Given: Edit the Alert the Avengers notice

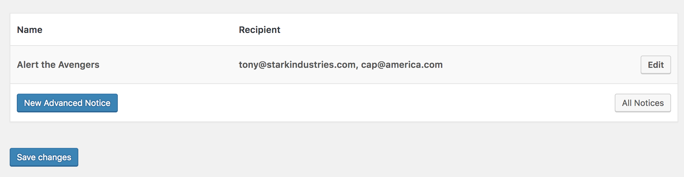Looking at the screenshot, I should (656, 65).
